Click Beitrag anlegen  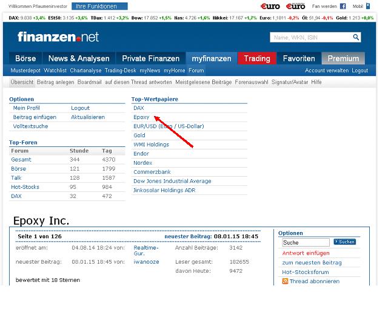tap(55, 82)
